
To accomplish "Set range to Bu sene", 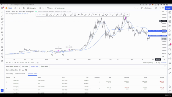I will tap(22, 63).
